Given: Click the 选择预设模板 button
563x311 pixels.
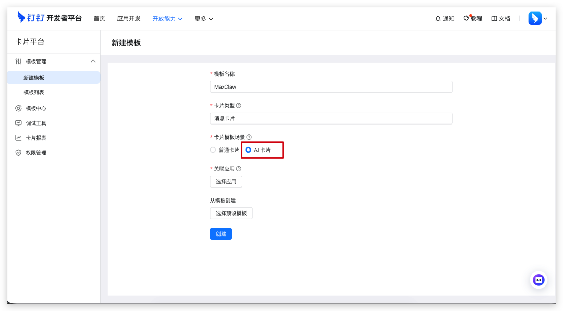Looking at the screenshot, I should coord(231,213).
